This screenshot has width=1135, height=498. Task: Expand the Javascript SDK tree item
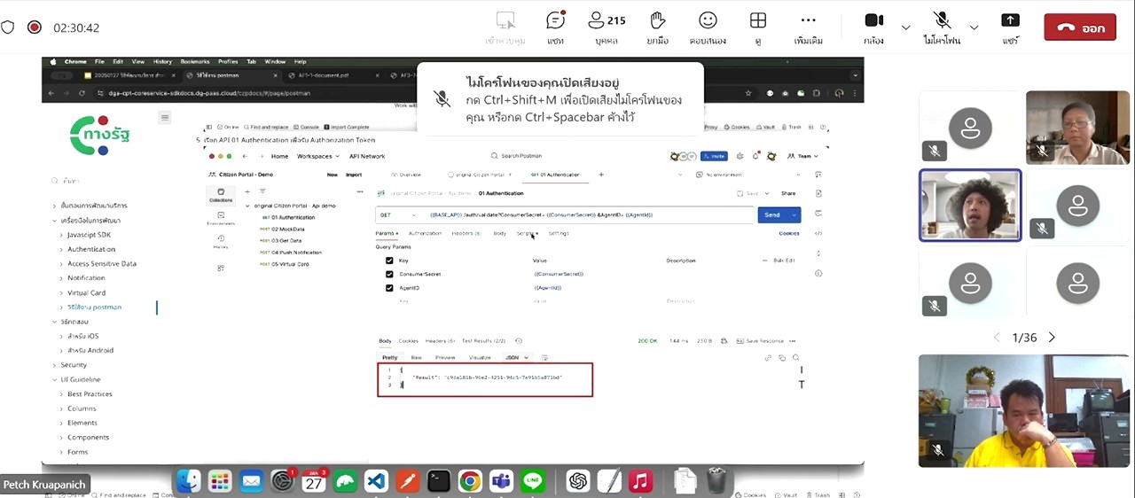(62, 235)
